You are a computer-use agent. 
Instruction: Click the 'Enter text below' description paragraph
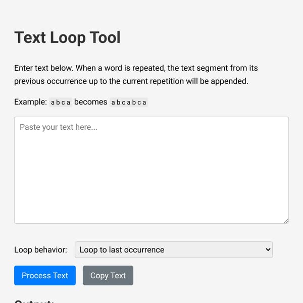coord(136,75)
